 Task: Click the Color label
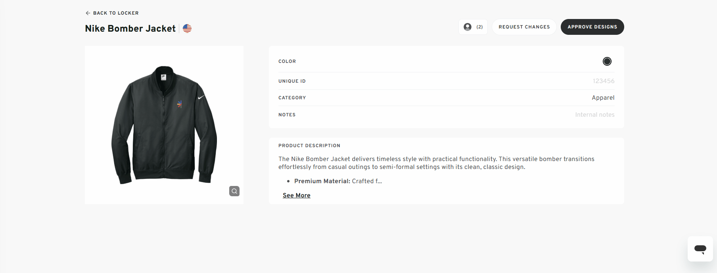[x=287, y=61]
